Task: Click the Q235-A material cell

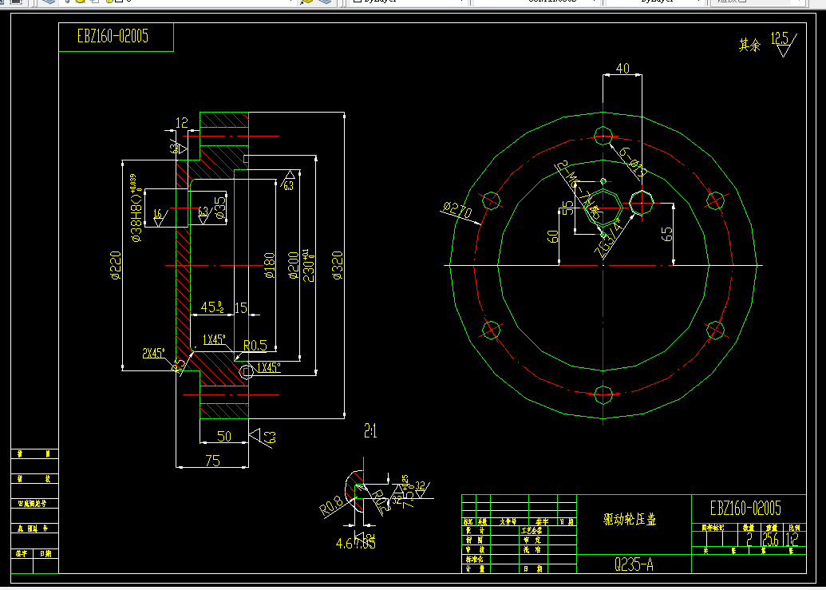Action: tap(634, 564)
